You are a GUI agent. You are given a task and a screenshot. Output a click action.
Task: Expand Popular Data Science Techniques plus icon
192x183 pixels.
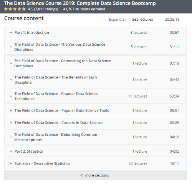point(11,96)
